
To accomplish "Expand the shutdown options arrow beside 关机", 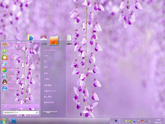I will pos(56,112).
